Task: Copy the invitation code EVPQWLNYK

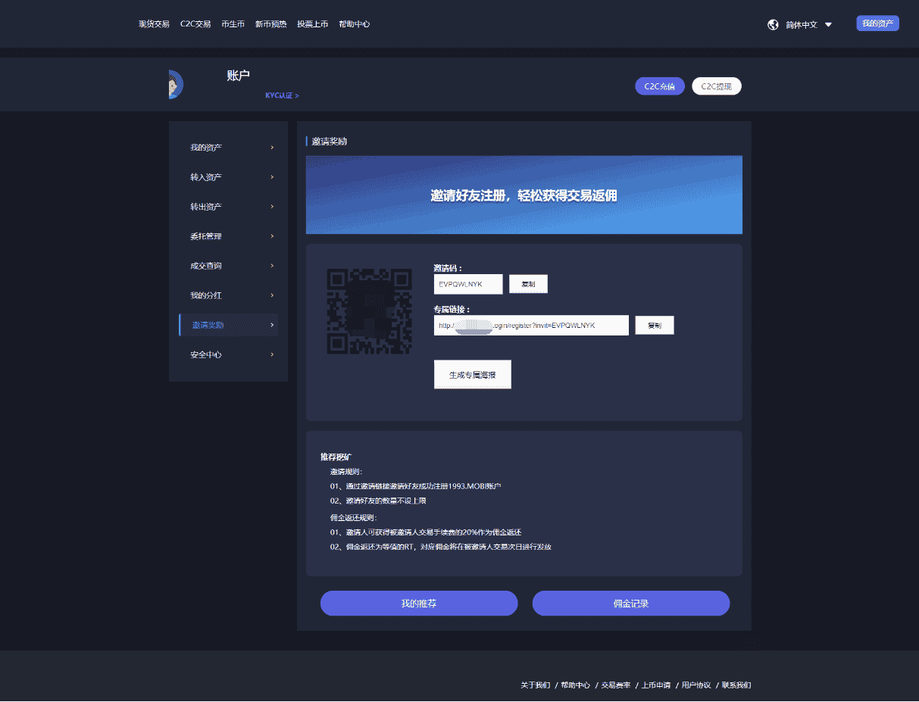Action: pos(528,284)
